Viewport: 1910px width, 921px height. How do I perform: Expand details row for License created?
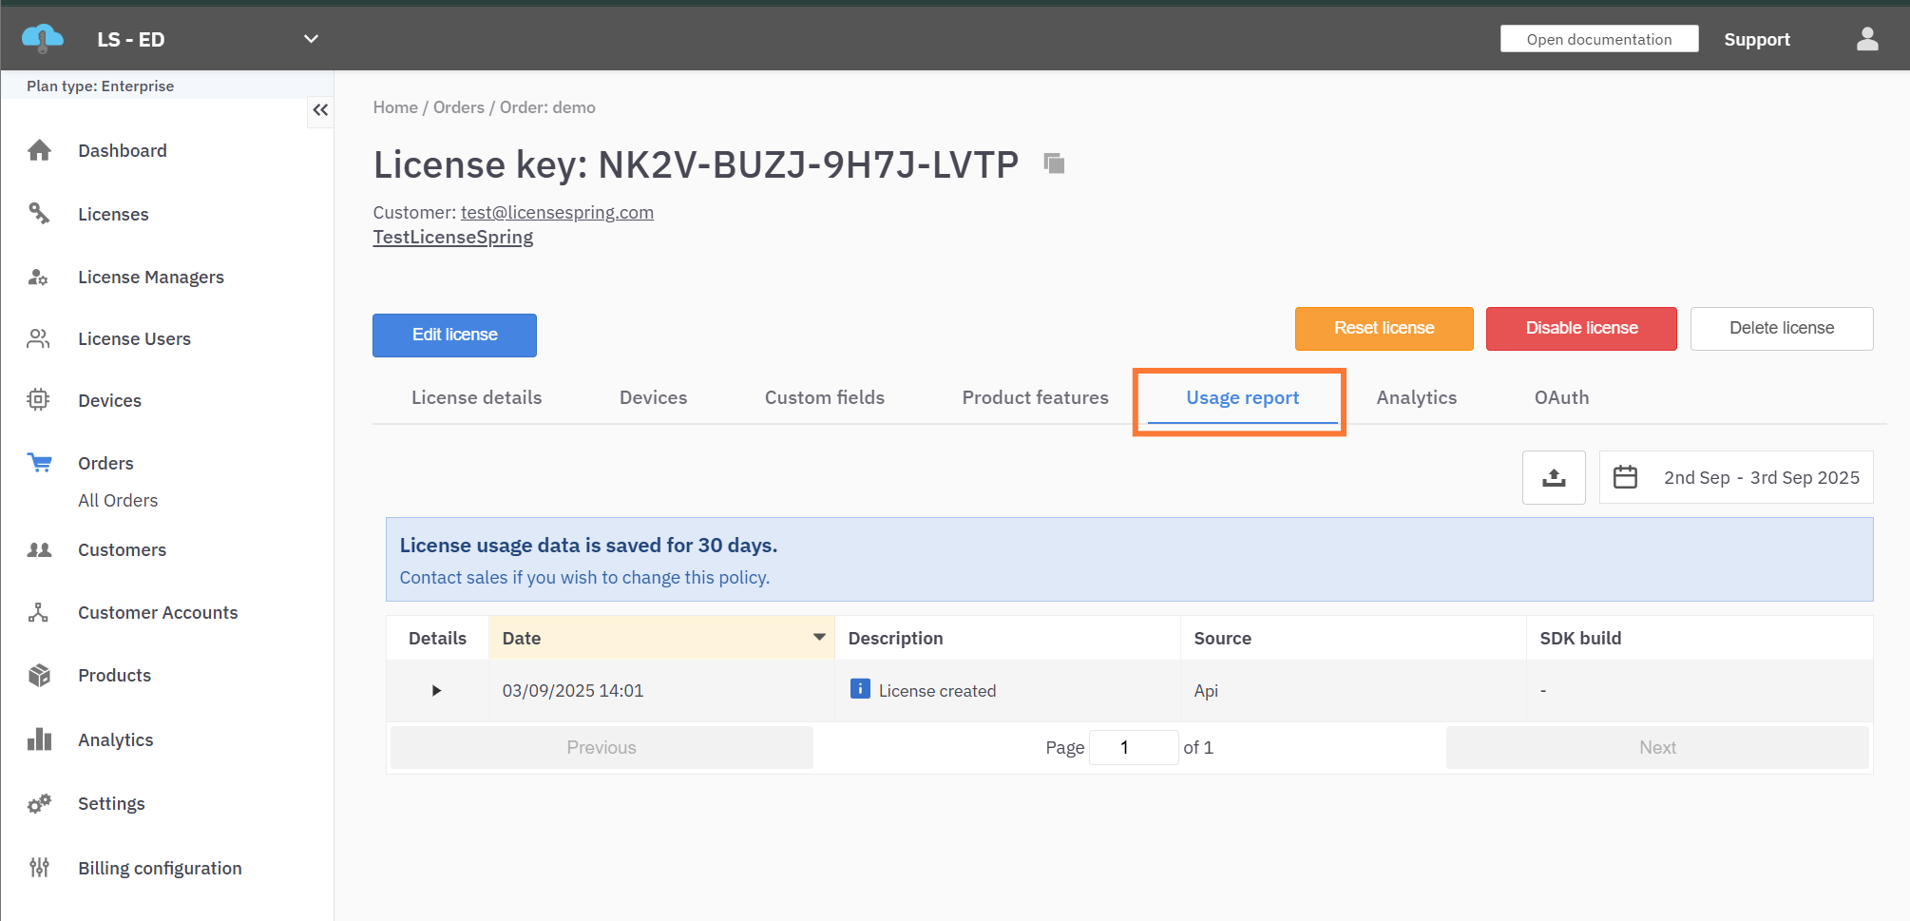pyautogui.click(x=436, y=690)
